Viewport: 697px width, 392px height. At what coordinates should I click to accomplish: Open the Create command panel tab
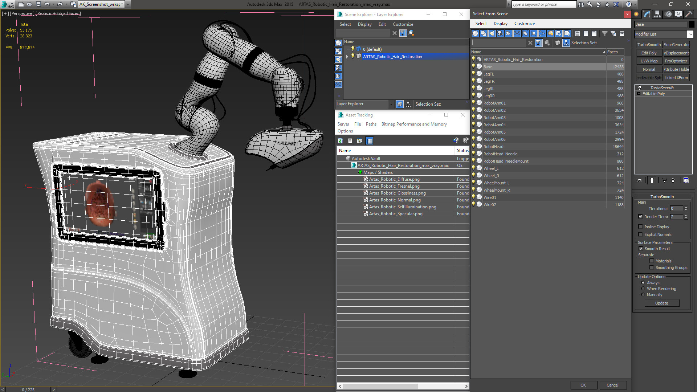(636, 14)
